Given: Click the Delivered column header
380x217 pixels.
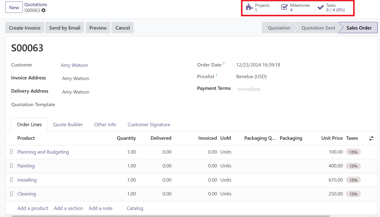Looking at the screenshot, I should click(x=161, y=138).
